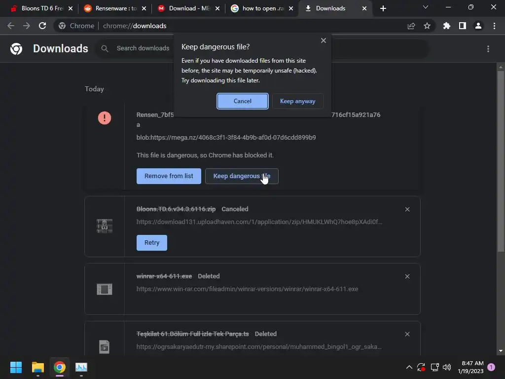Show hidden system tray icons
The height and width of the screenshot is (379, 505).
pyautogui.click(x=409, y=367)
